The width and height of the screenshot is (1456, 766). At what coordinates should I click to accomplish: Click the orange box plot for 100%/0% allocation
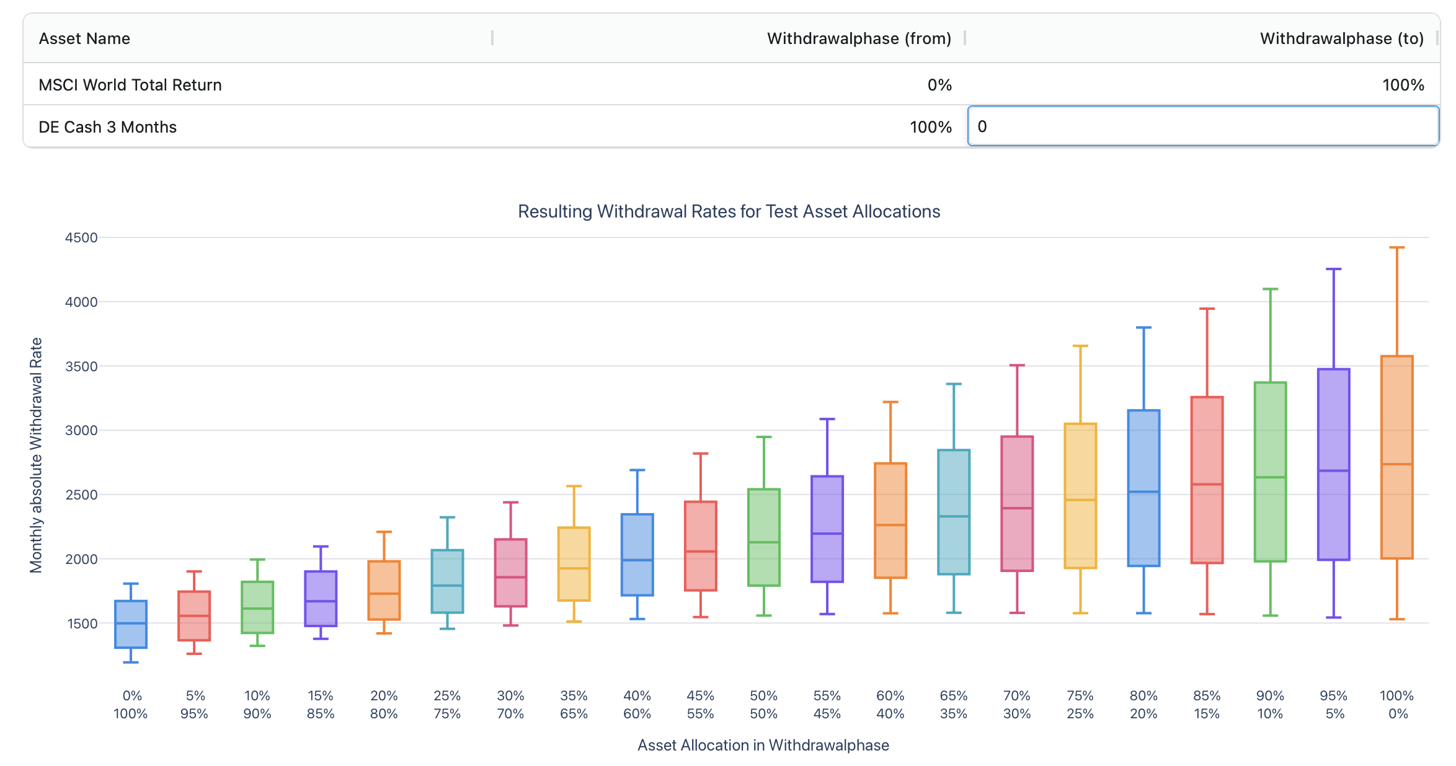(x=1397, y=457)
